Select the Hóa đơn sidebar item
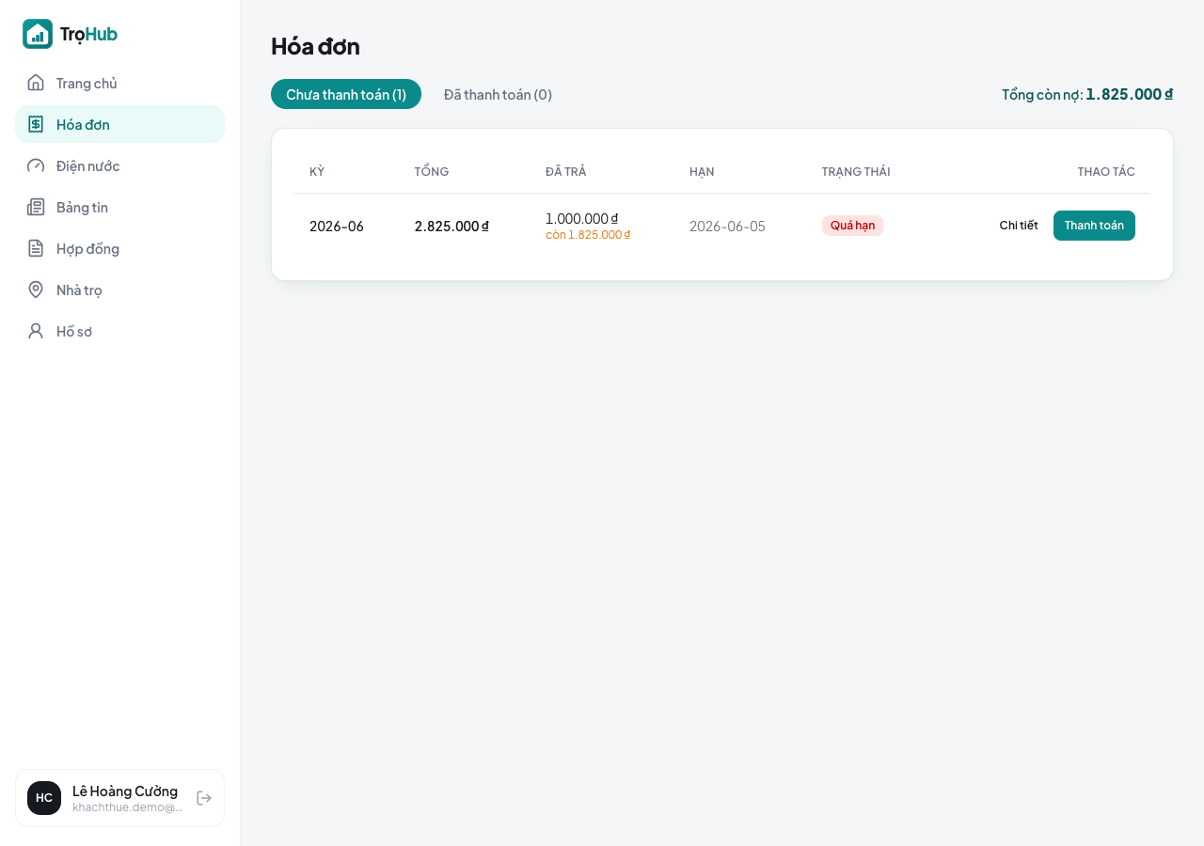The width and height of the screenshot is (1204, 846). 119,124
